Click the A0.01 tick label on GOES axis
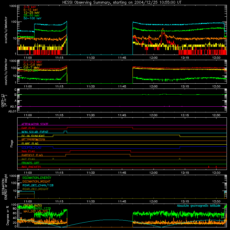230x230 pixels. click(12, 111)
